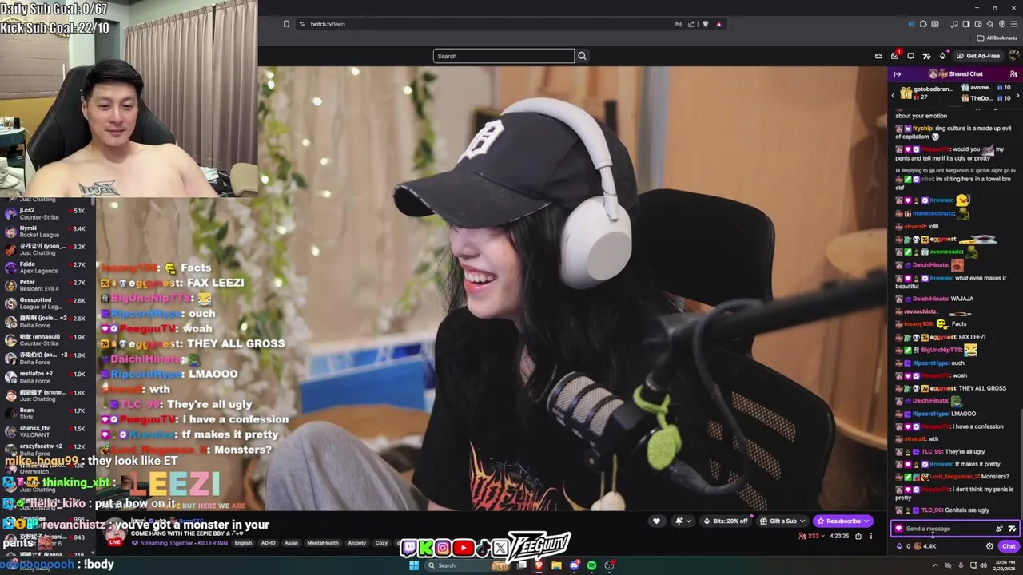Open the user avatar menu in top right
Image resolution: width=1023 pixels, height=575 pixels.
(x=1013, y=56)
